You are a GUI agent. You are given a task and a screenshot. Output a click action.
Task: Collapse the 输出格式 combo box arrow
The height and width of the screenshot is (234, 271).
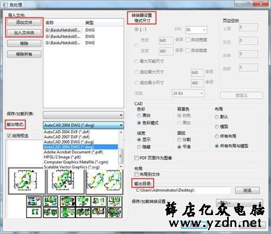click(121, 125)
